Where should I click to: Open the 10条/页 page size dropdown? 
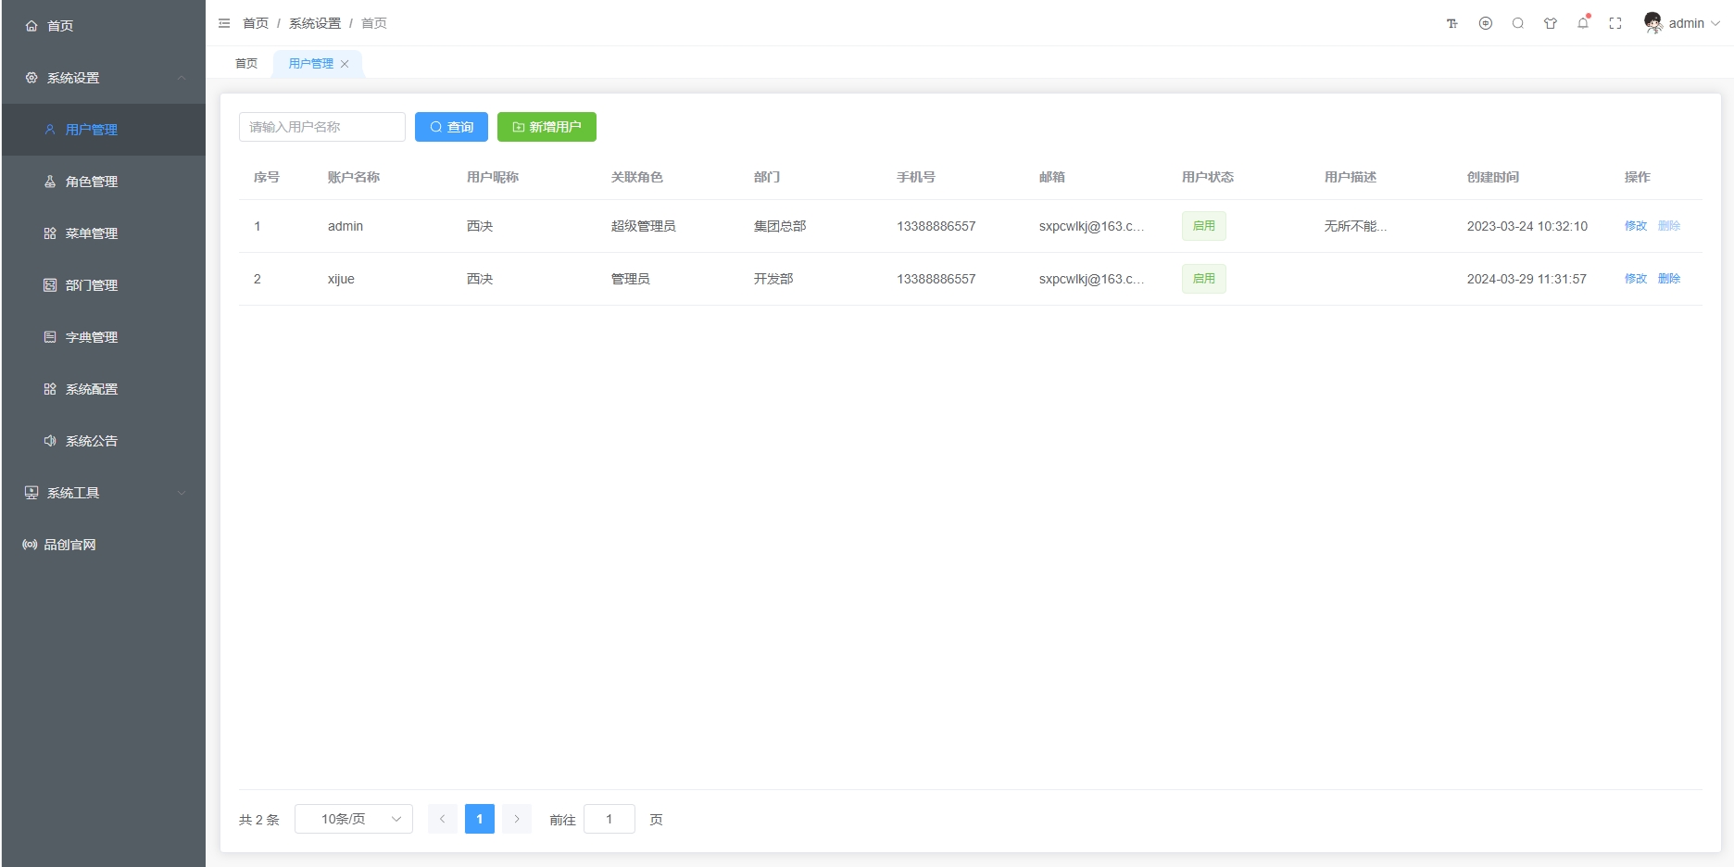354,819
